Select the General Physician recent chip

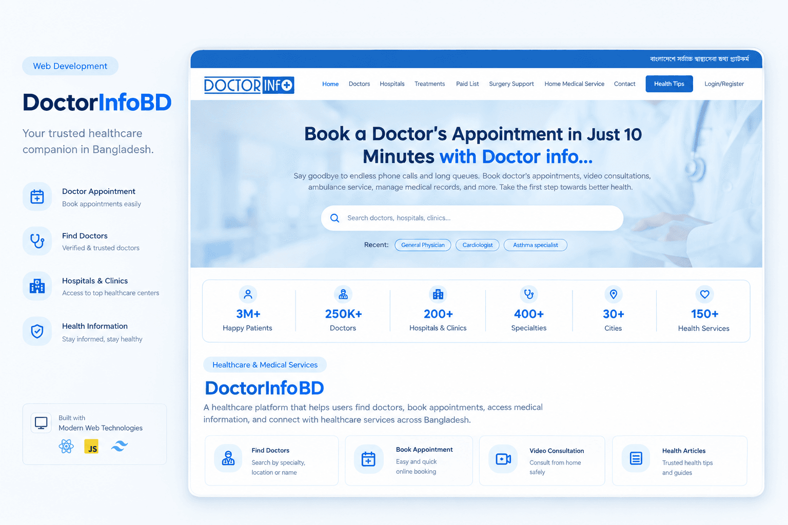point(423,245)
